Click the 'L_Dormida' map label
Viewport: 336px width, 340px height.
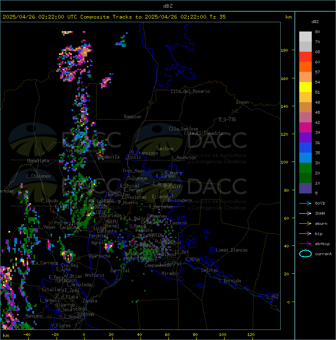coord(230,281)
